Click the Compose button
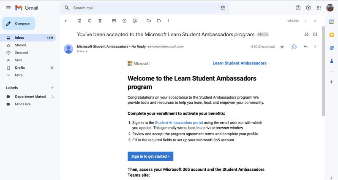The height and width of the screenshot is (180, 338). pyautogui.click(x=19, y=24)
